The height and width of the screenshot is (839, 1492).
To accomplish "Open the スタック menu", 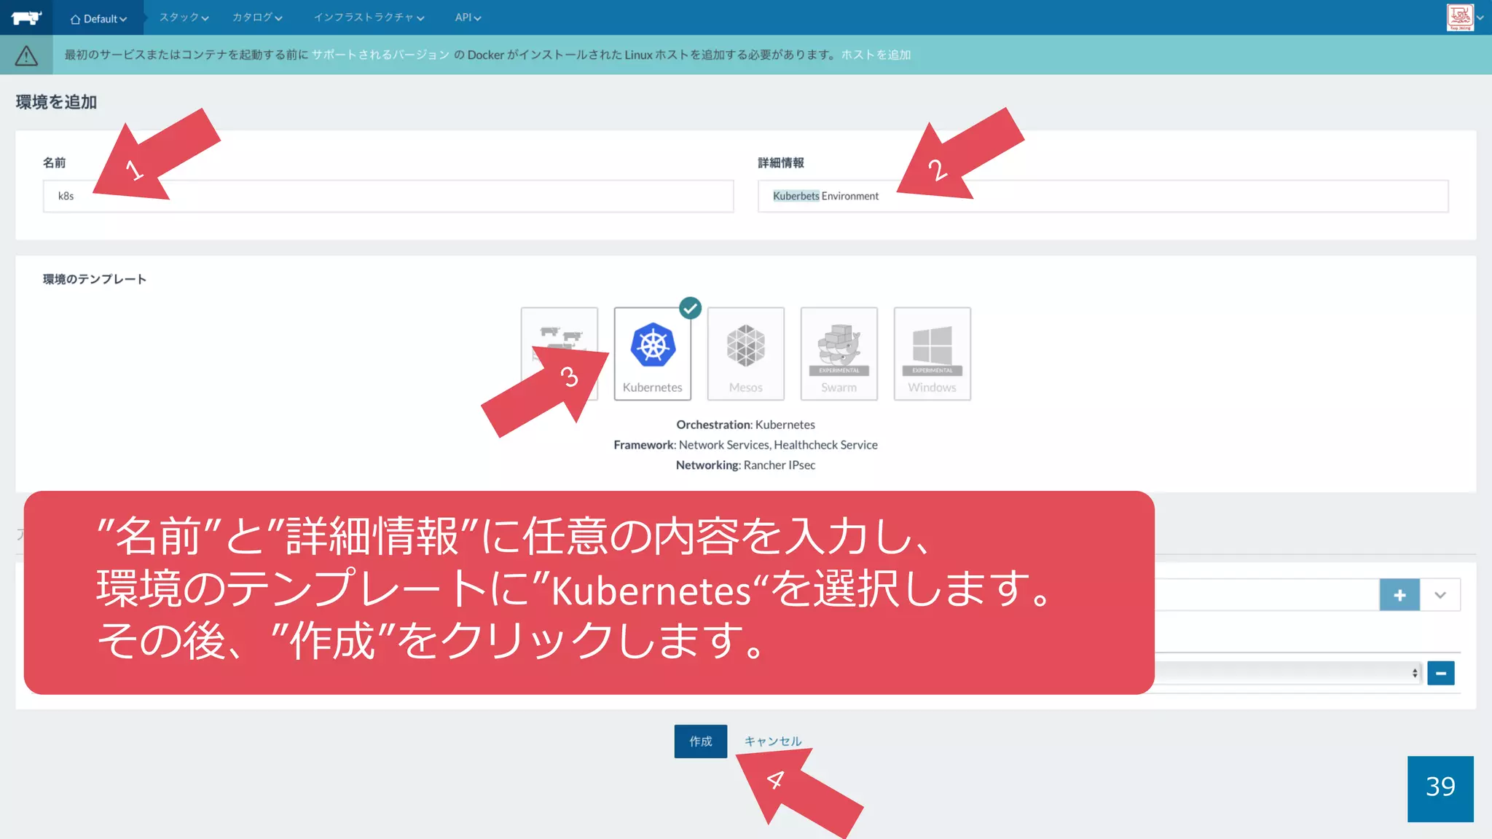I will coord(184,17).
